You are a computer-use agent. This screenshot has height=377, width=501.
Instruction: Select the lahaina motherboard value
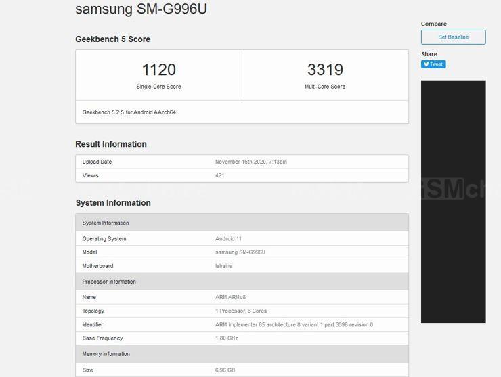[x=224, y=266]
